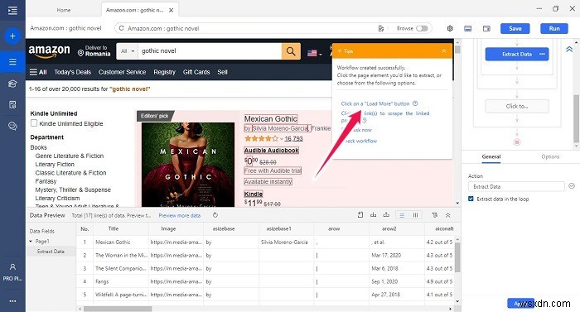Create a new task with the plus button
Image resolution: width=580 pixels, height=312 pixels.
pyautogui.click(x=12, y=36)
